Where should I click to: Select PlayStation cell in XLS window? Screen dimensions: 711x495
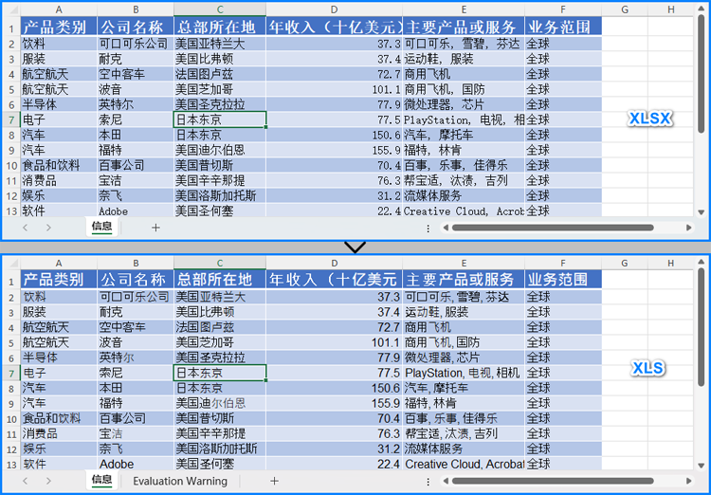464,373
